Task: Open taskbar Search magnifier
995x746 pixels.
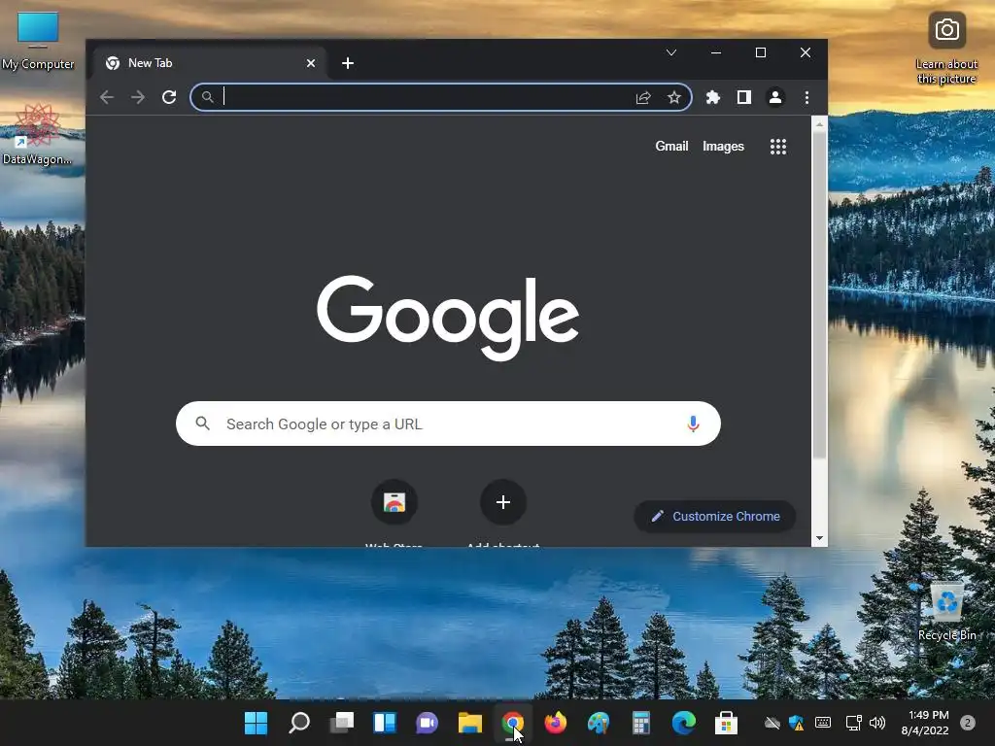Action: pyautogui.click(x=299, y=723)
